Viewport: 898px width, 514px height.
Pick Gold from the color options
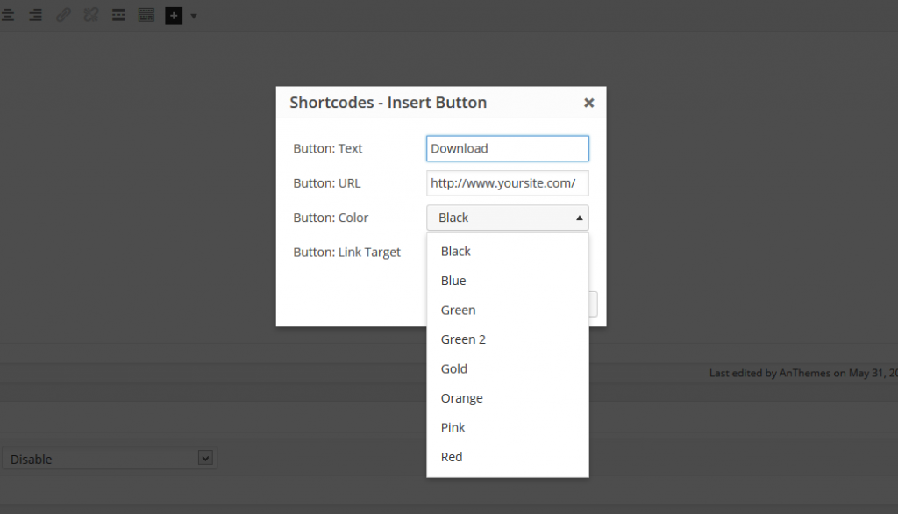453,368
